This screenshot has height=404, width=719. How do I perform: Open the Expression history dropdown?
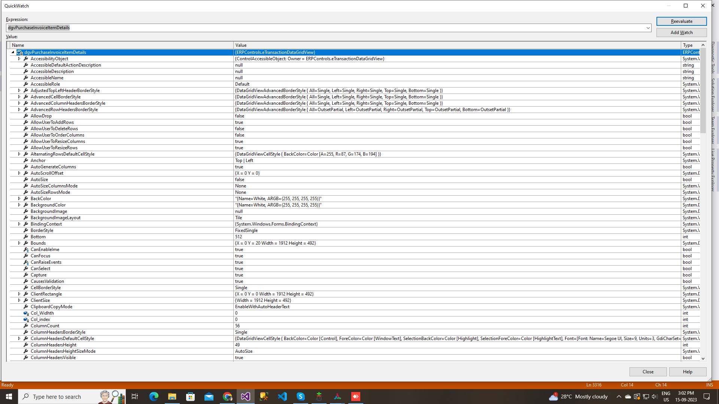[x=648, y=28]
